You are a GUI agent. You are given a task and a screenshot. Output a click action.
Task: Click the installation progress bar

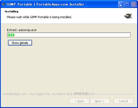click(x=69, y=35)
